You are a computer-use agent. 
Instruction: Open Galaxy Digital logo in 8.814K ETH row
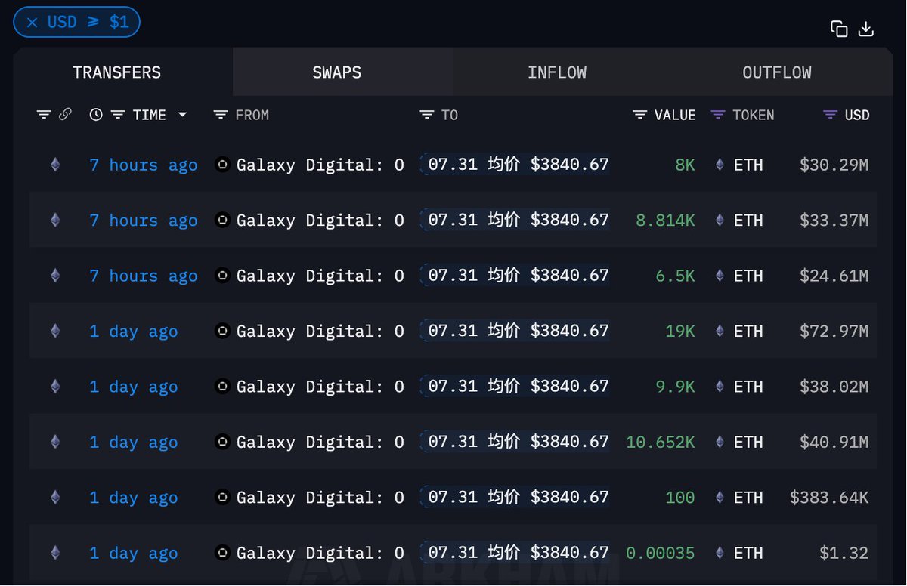click(x=222, y=220)
